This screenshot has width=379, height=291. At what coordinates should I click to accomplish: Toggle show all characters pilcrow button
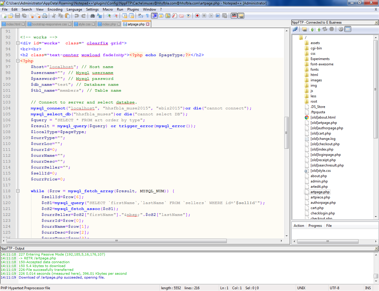tap(147, 16)
